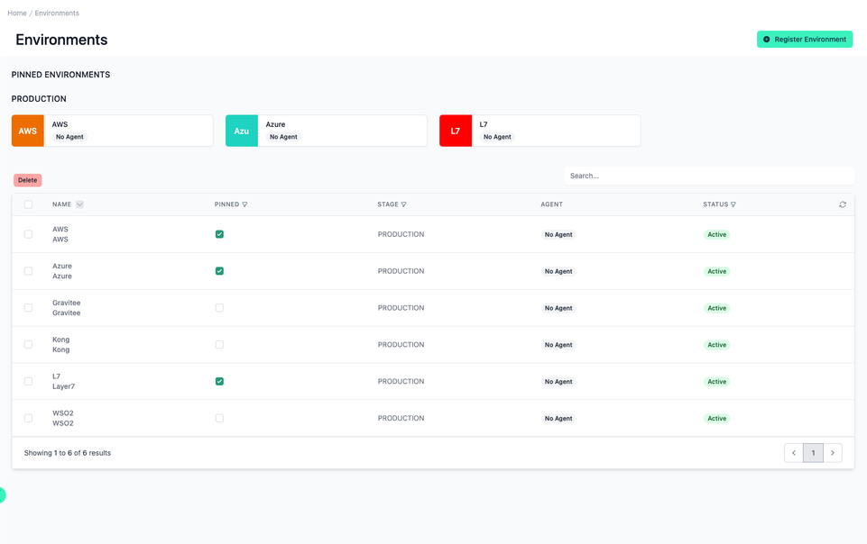
Task: Open the NAME column sort dropdown
Action: tap(79, 204)
